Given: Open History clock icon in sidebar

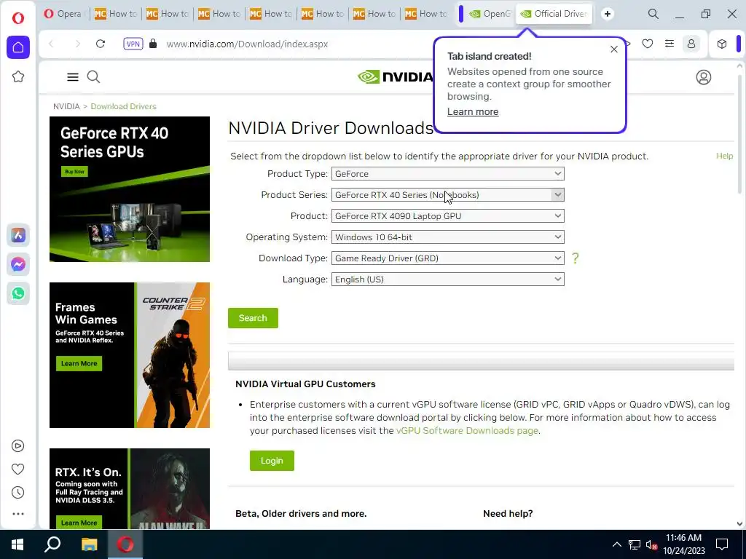Looking at the screenshot, I should tap(18, 493).
